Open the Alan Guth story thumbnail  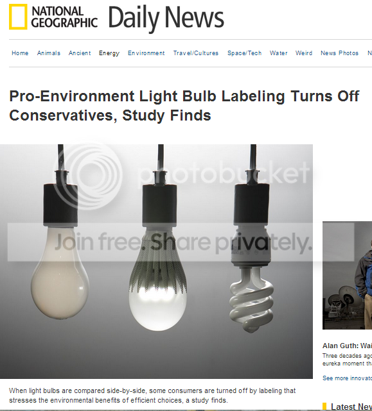tap(348, 275)
